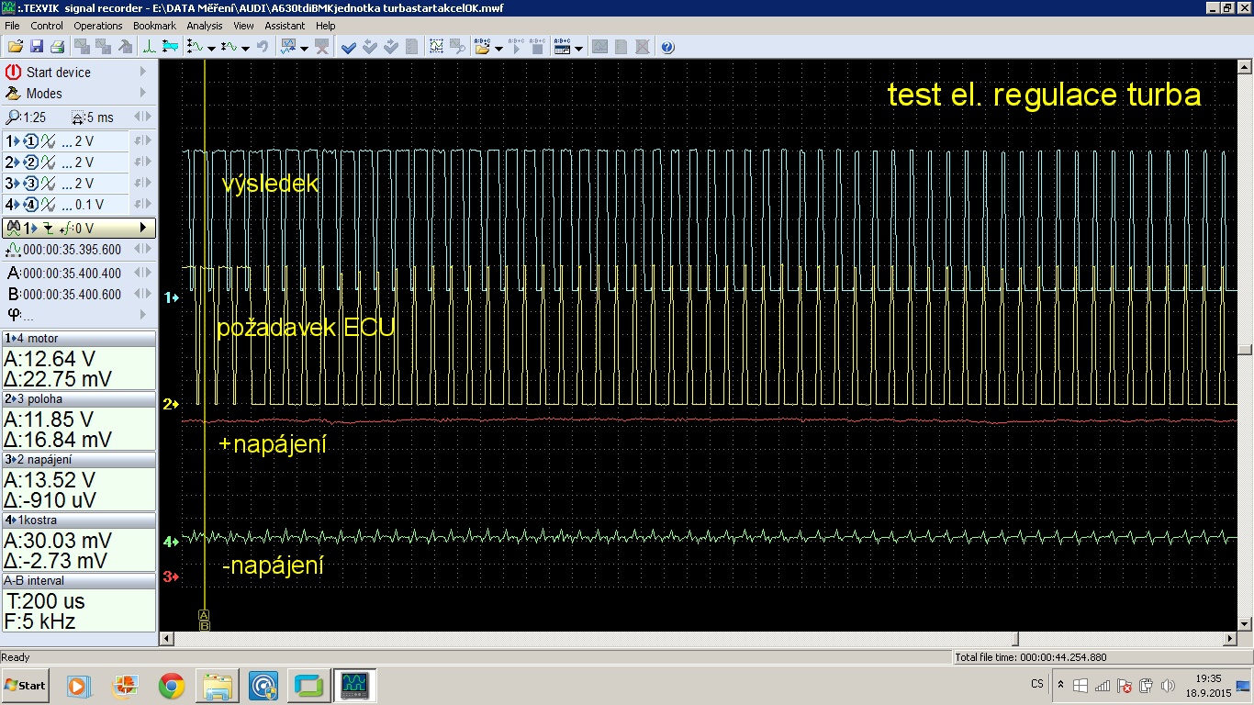This screenshot has width=1254, height=705.
Task: Open the file explorer taskbar icon
Action: pos(218,686)
